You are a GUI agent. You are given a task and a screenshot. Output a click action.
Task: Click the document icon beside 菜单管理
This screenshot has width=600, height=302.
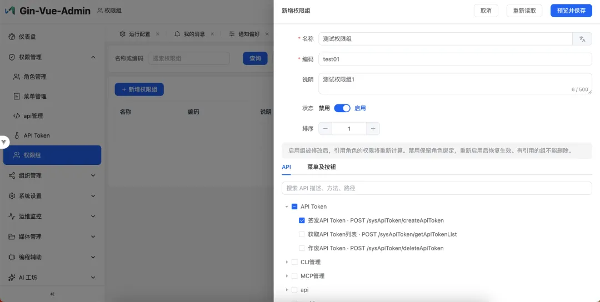coord(17,97)
